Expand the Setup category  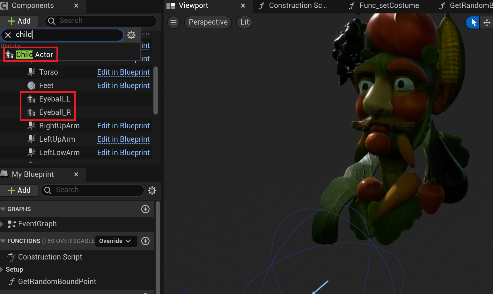[x=2, y=269]
